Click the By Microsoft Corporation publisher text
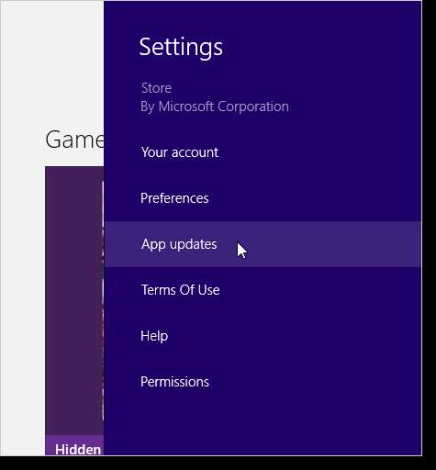 click(x=215, y=106)
